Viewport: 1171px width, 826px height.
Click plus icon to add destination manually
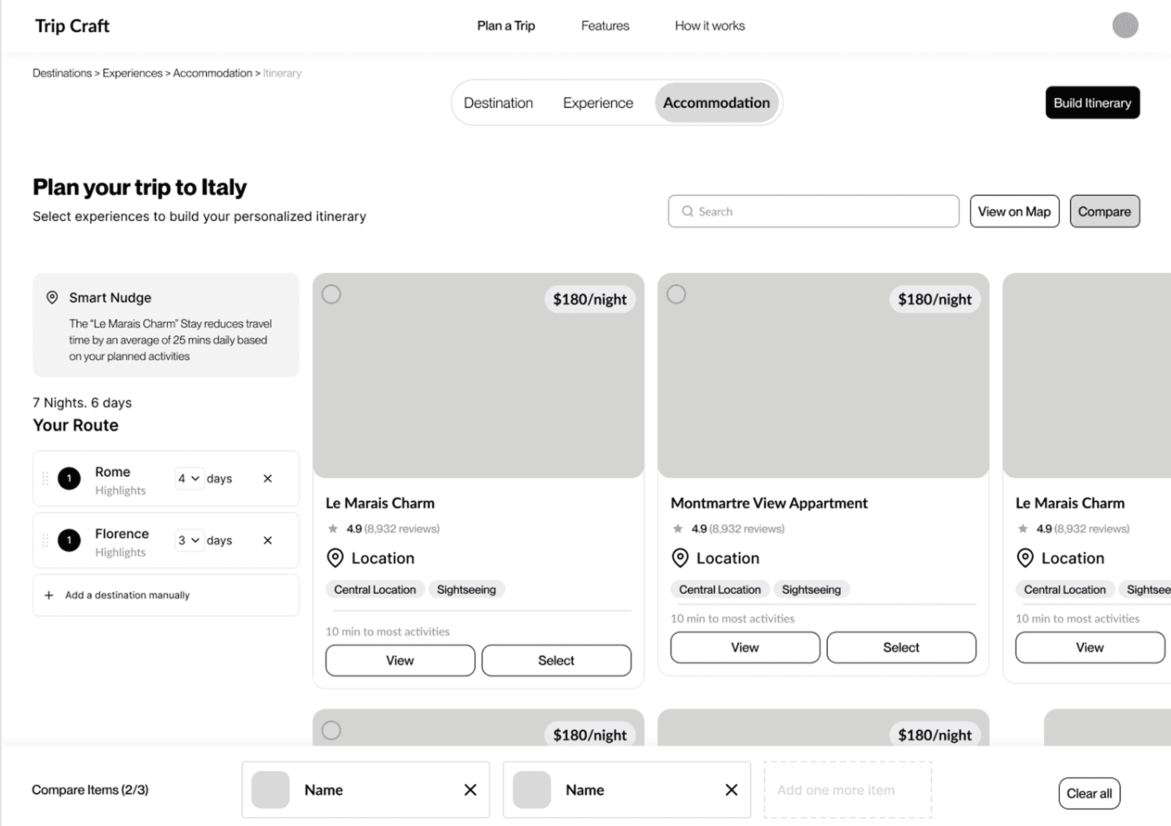tap(49, 595)
